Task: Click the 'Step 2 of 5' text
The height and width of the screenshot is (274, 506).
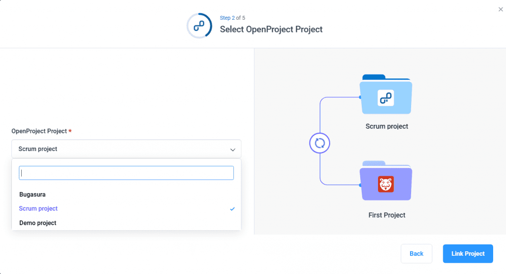Action: (232, 18)
